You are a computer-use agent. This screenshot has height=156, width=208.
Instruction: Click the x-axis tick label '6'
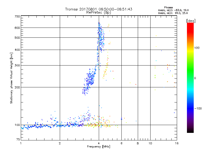(x=121, y=143)
